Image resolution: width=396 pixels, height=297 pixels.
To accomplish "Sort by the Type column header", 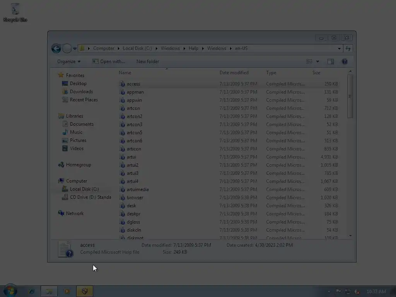I will (271, 72).
